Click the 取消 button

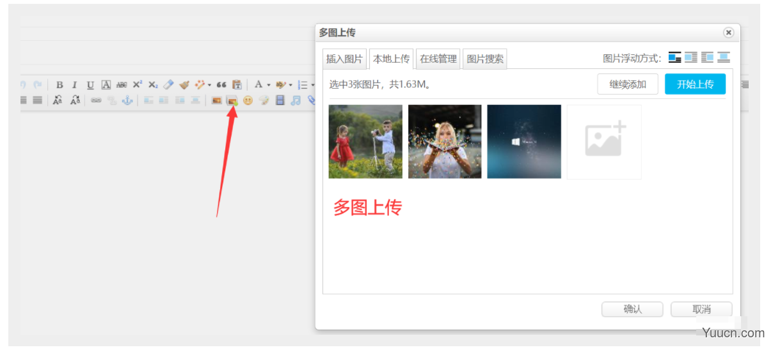pos(701,309)
